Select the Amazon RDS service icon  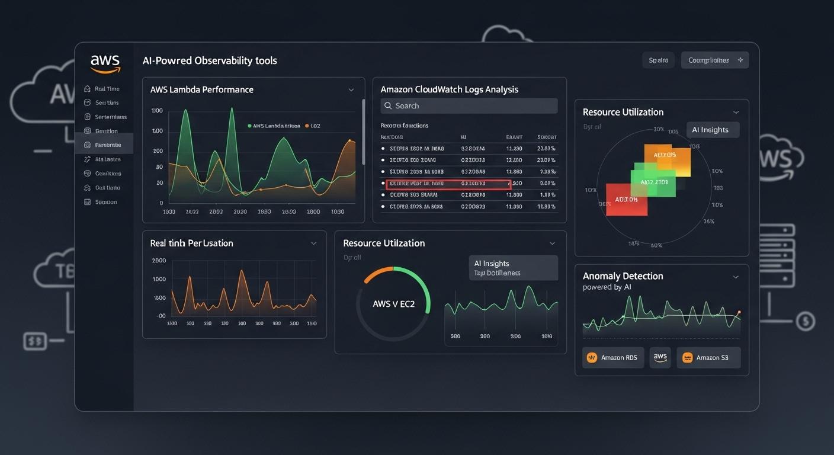592,357
